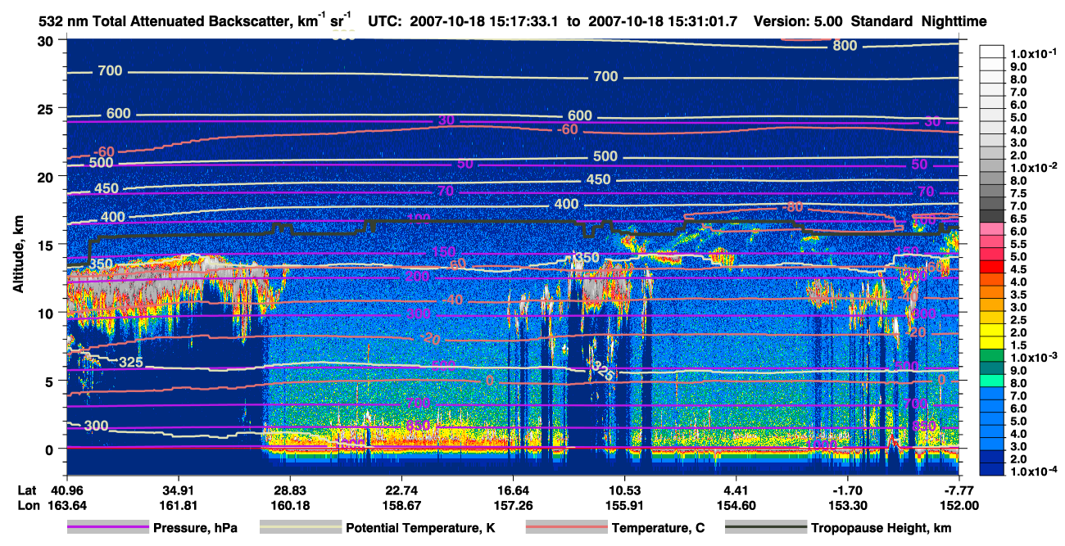Click the longitude value '160.18'
Viewport: 1065px width, 546px height.
tap(289, 505)
